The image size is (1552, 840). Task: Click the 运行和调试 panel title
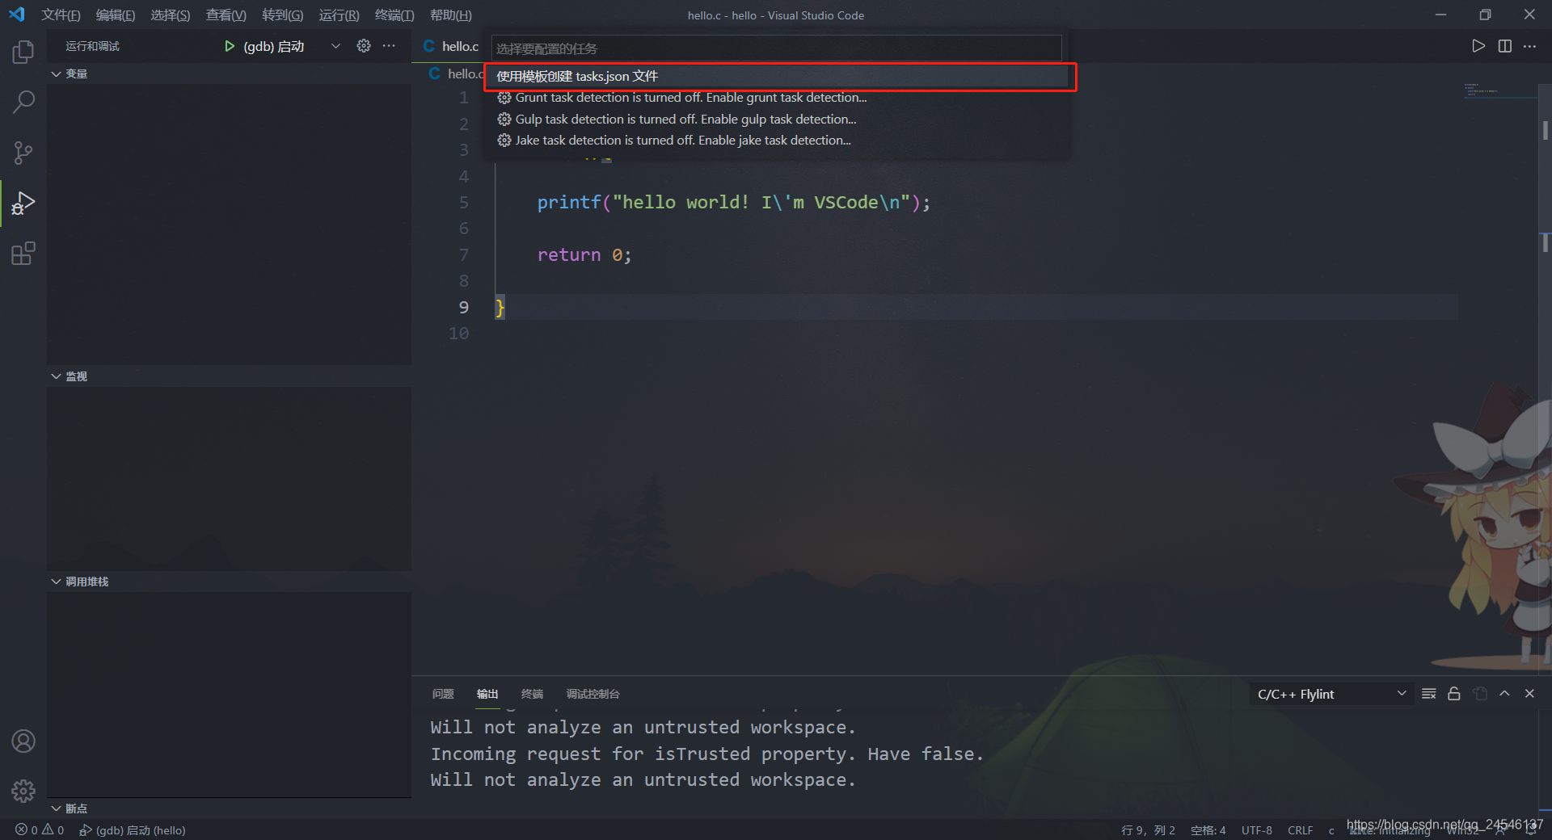point(93,46)
